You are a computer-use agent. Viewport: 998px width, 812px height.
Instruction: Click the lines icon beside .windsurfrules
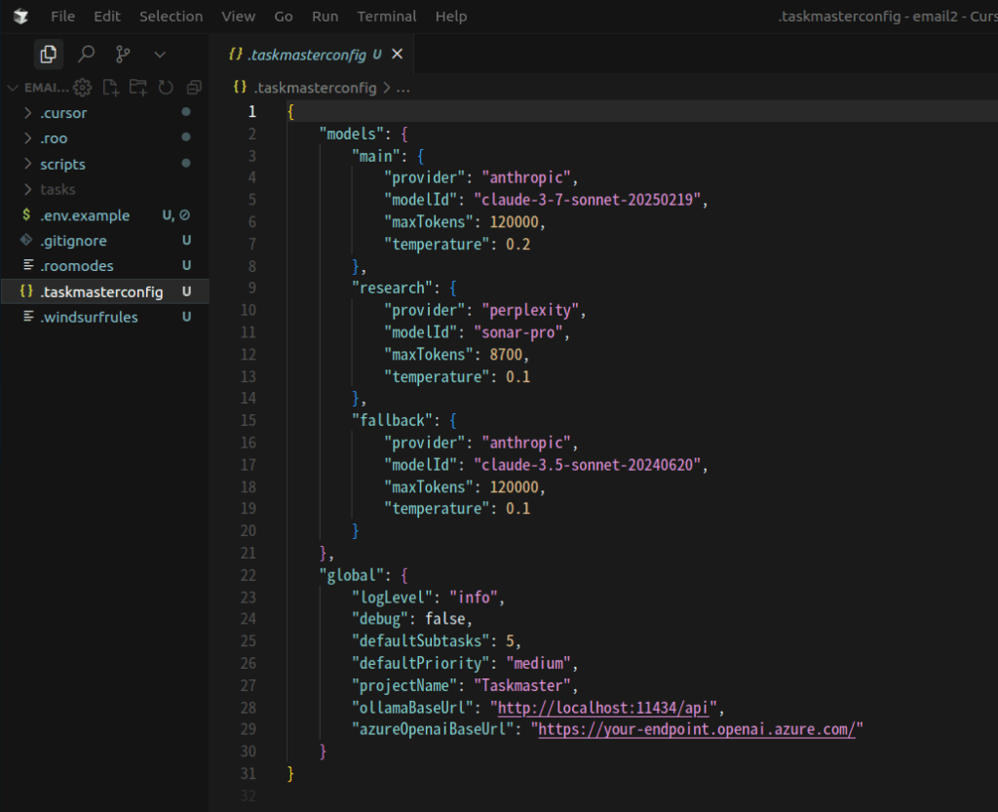[28, 316]
